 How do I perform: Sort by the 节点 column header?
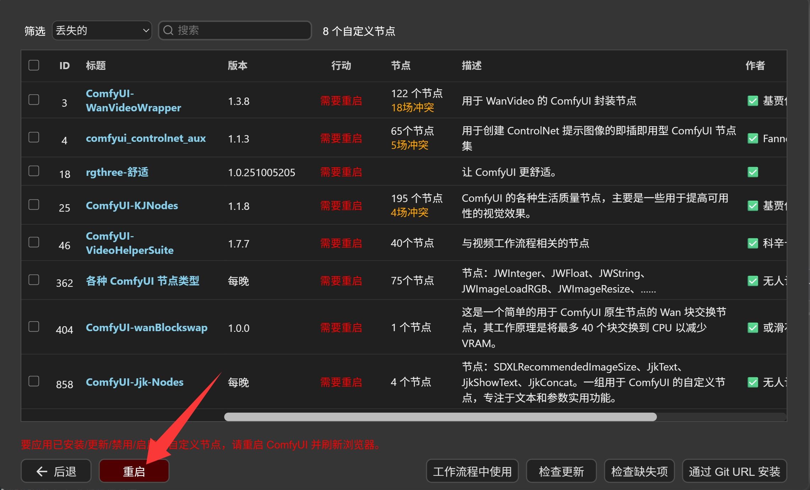pos(400,66)
